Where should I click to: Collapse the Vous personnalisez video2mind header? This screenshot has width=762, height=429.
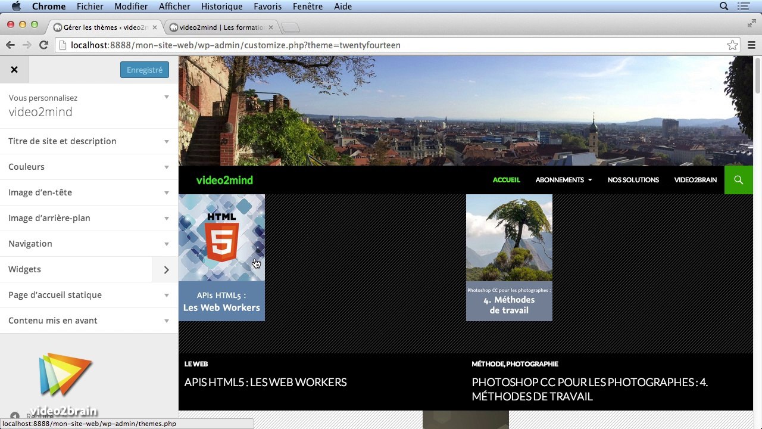[89, 105]
